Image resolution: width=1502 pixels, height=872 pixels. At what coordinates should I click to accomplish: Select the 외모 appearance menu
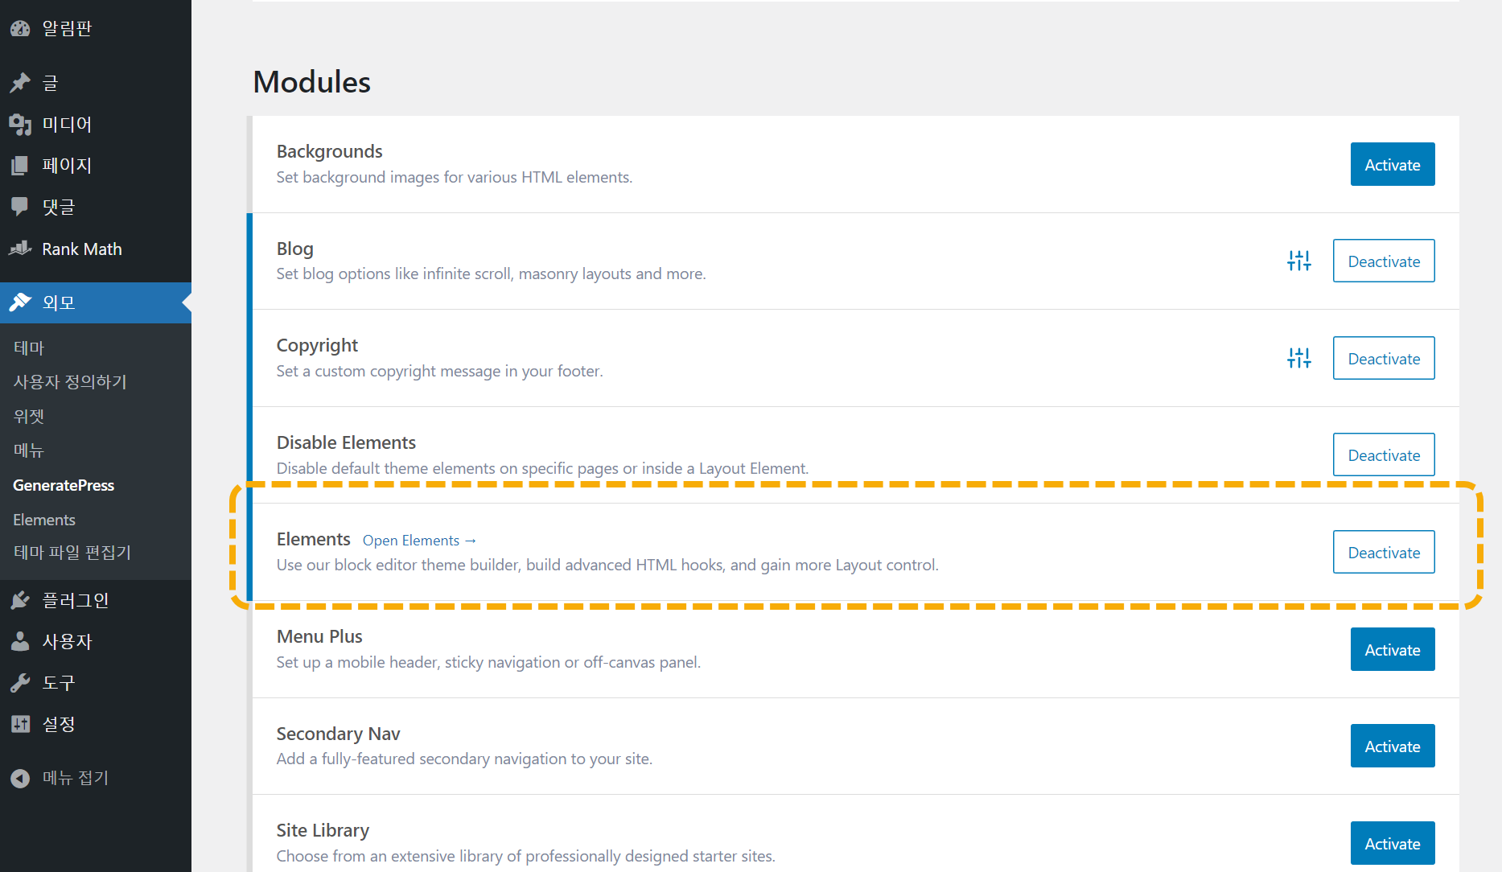(96, 302)
